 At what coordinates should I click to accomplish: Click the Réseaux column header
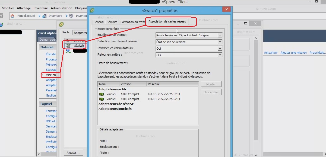pos(172,84)
